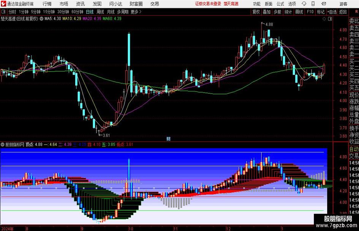Click the 股朋指标网 indicator name
This screenshot has height=231, width=359.
[x=15, y=145]
